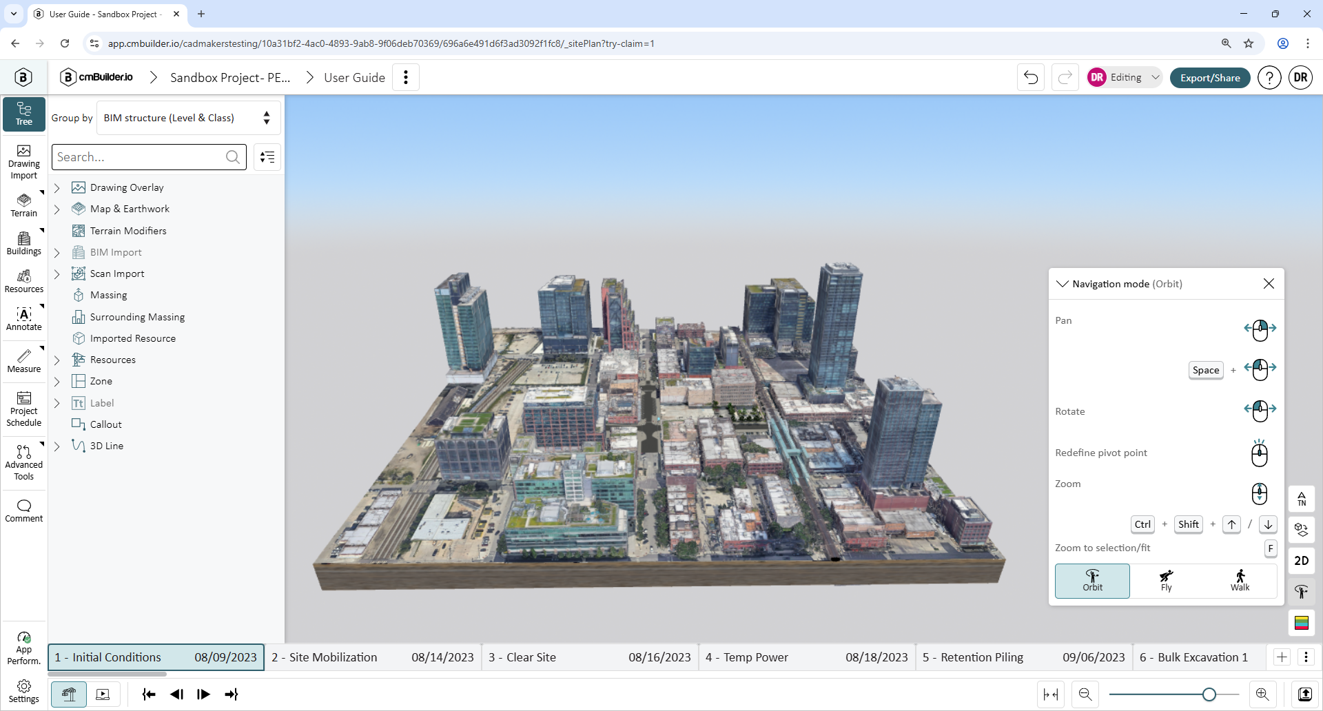Close the Navigation mode panel
The width and height of the screenshot is (1323, 711).
coord(1269,284)
